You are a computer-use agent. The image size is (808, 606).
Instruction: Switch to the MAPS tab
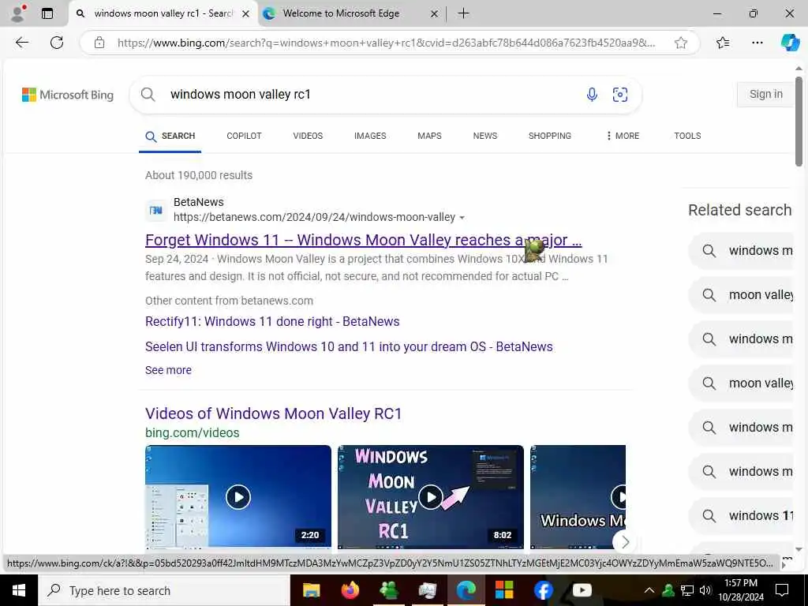point(429,136)
